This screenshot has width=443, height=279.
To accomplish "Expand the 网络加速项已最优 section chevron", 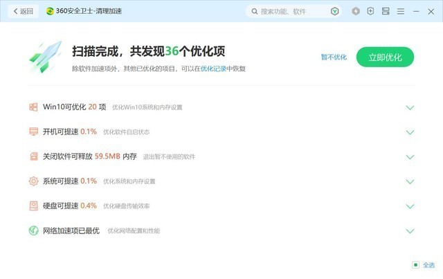I will coord(410,231).
